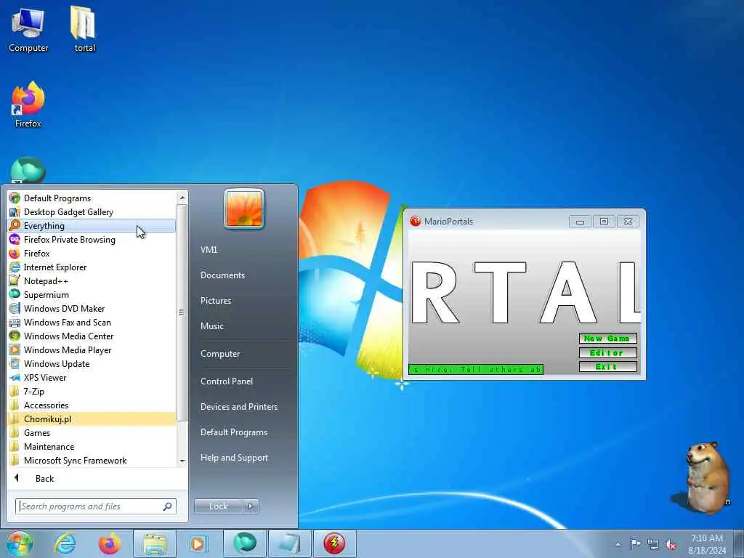
Task: Click the Windows Fax and Scan icon
Action: [15, 322]
